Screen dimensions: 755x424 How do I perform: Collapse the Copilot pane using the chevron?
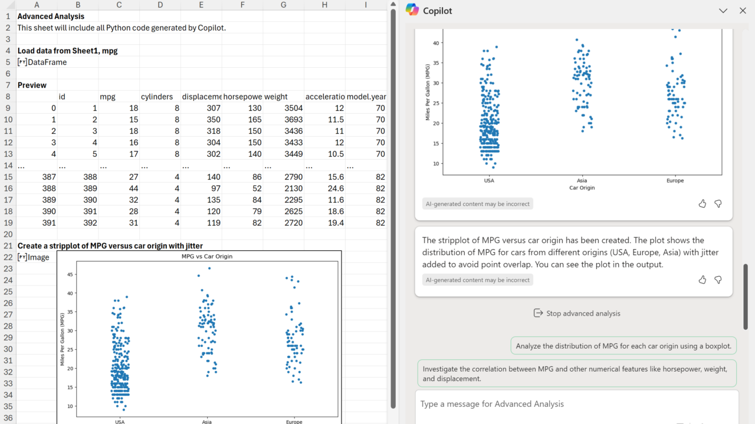tap(723, 11)
